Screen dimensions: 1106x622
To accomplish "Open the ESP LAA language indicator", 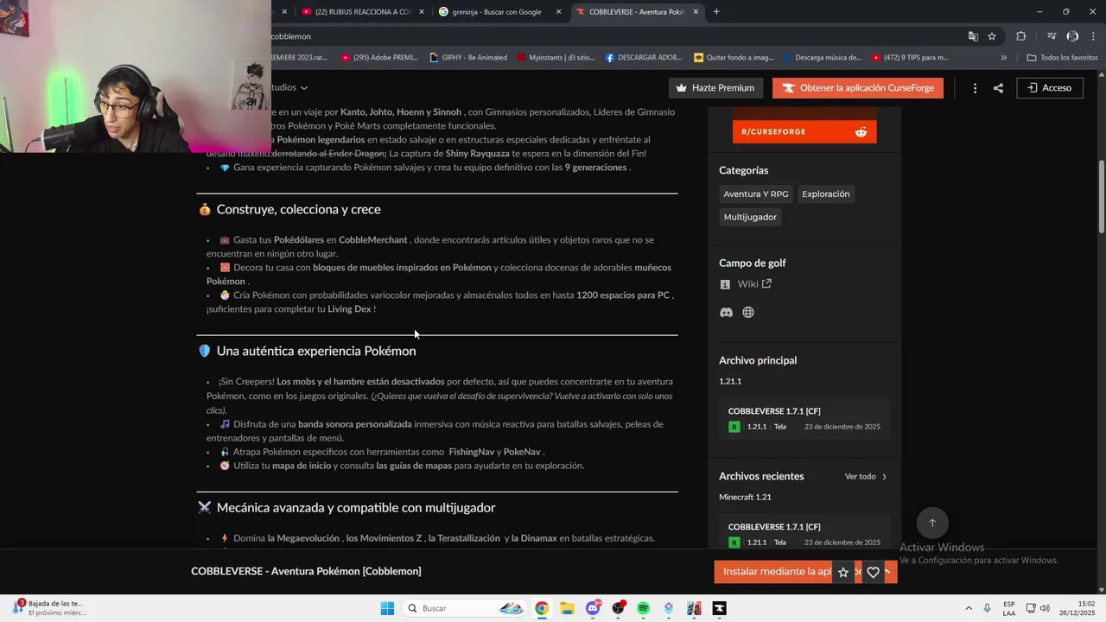I will pyautogui.click(x=1009, y=608).
